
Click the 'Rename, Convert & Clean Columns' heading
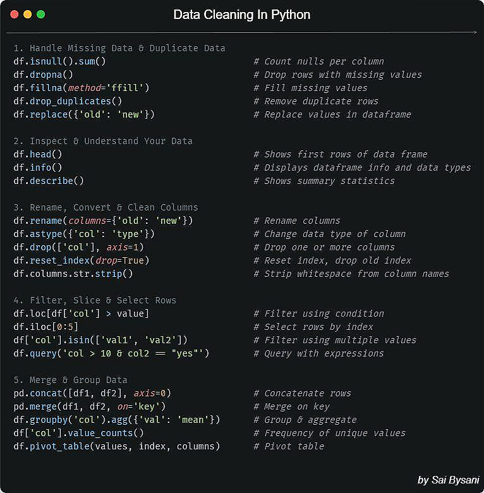tap(106, 207)
